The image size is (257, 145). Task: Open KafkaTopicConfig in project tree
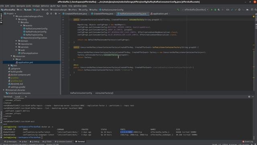coord(34,35)
